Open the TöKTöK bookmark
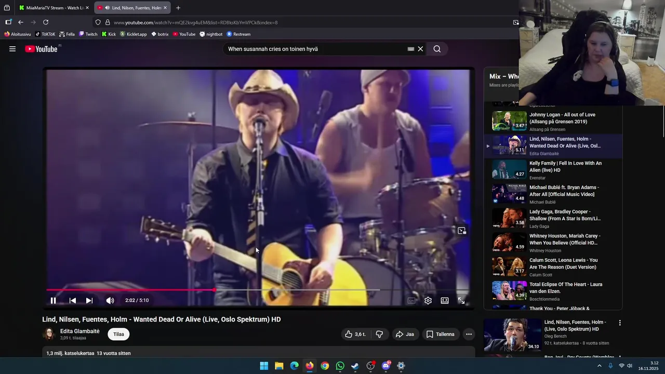The height and width of the screenshot is (374, 665). 45,34
